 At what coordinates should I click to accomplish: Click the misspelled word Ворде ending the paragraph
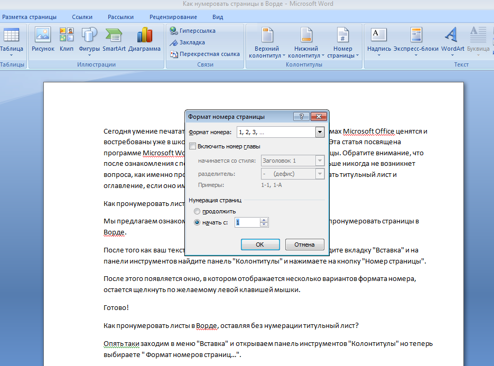click(x=114, y=232)
